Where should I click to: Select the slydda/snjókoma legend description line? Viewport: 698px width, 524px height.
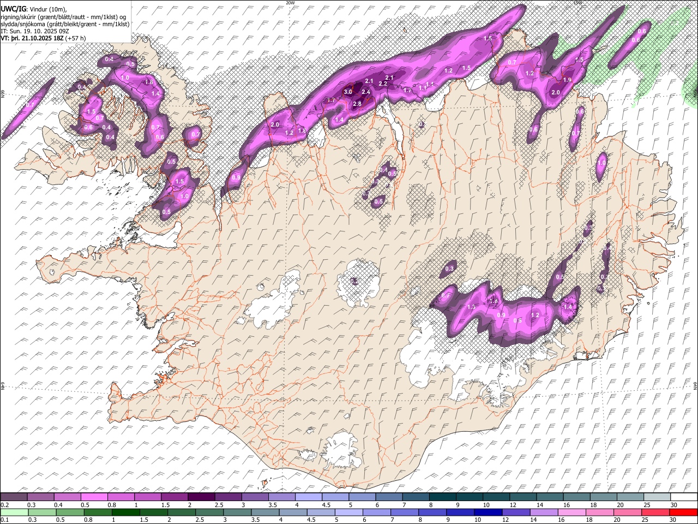pos(65,24)
